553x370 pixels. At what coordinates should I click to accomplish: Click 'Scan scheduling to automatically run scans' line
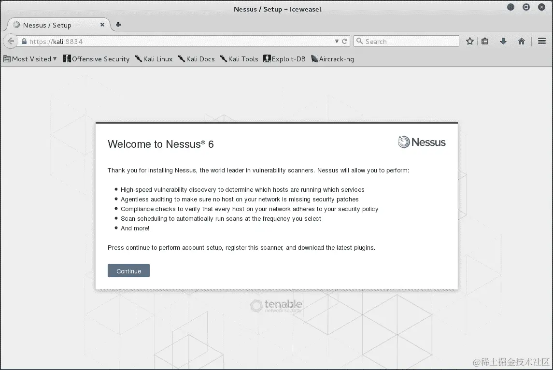pyautogui.click(x=221, y=219)
